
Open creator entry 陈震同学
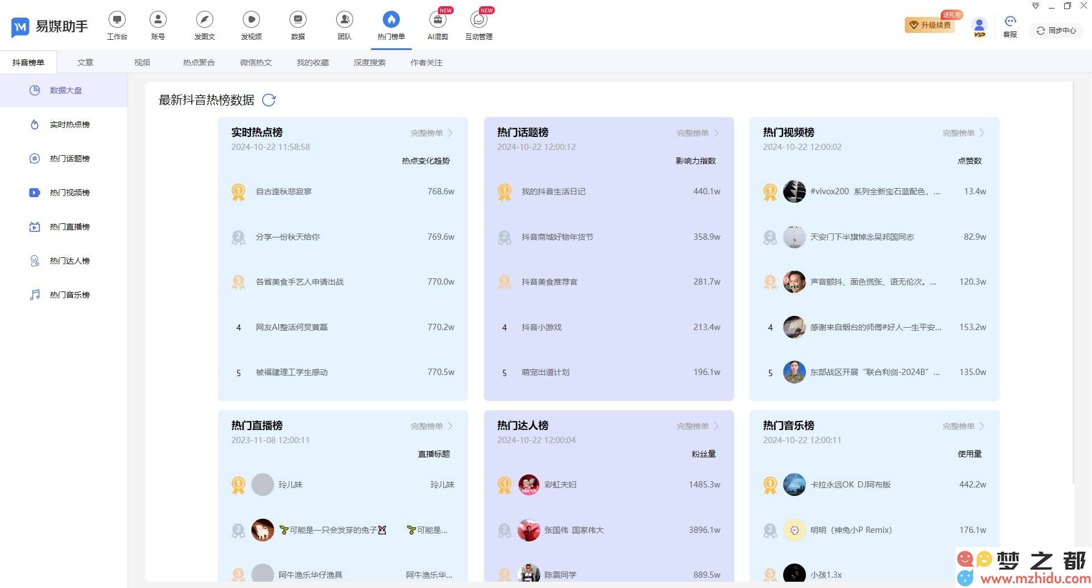[x=560, y=575]
